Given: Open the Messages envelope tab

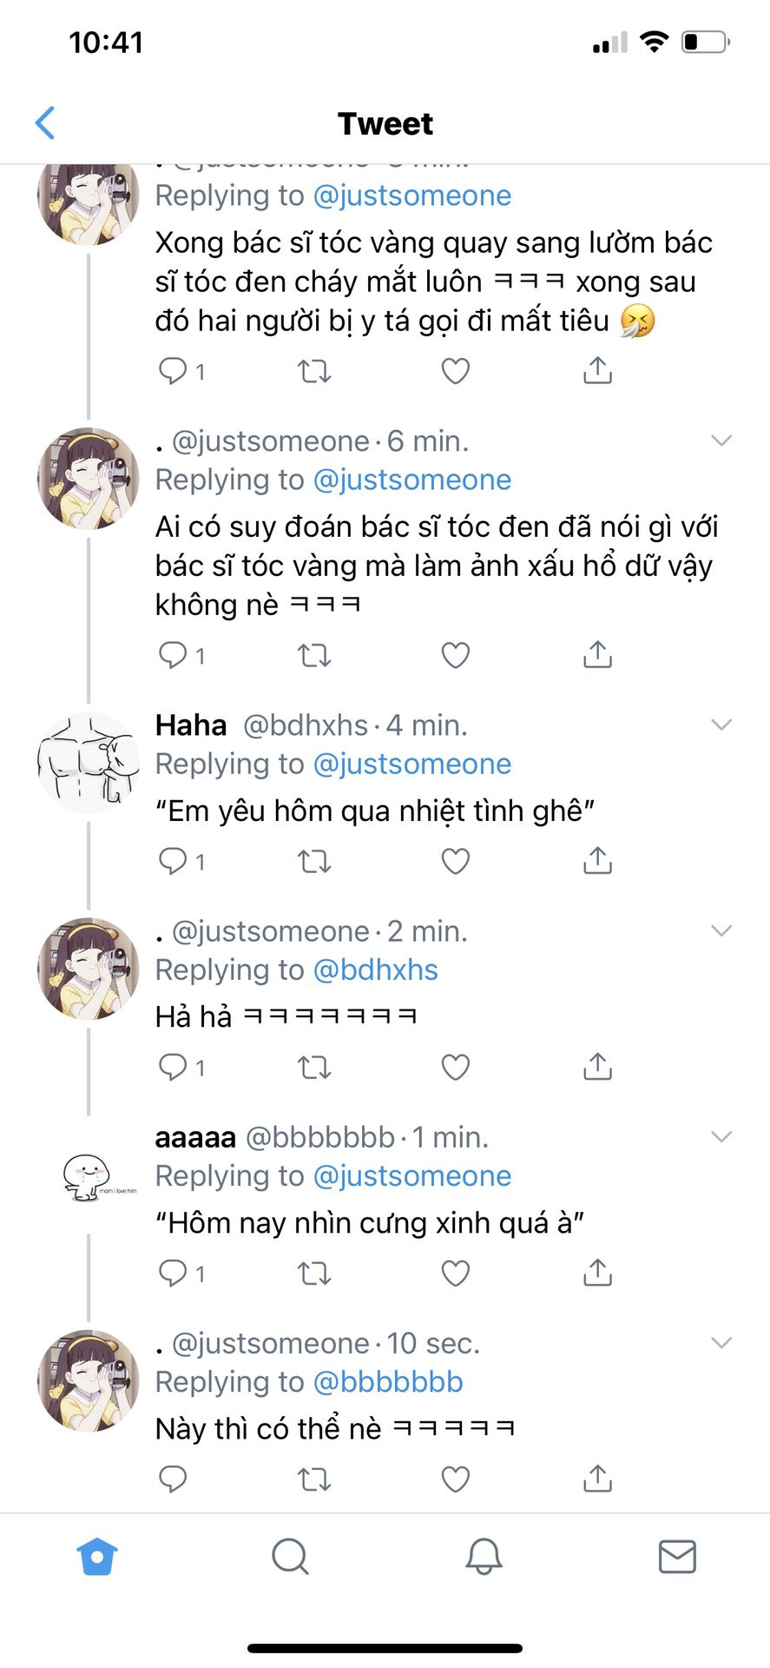Looking at the screenshot, I should (677, 1556).
